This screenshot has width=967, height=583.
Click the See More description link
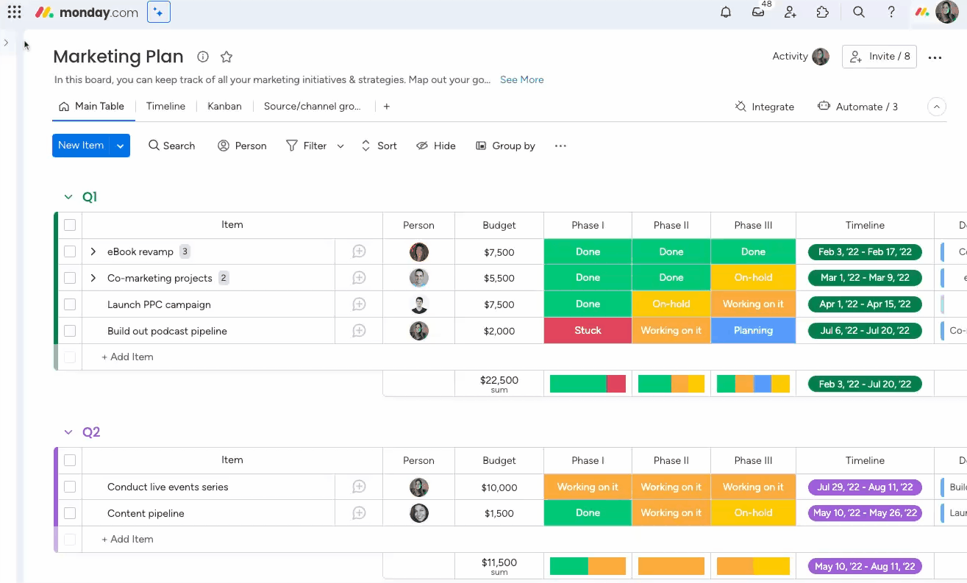coord(521,80)
